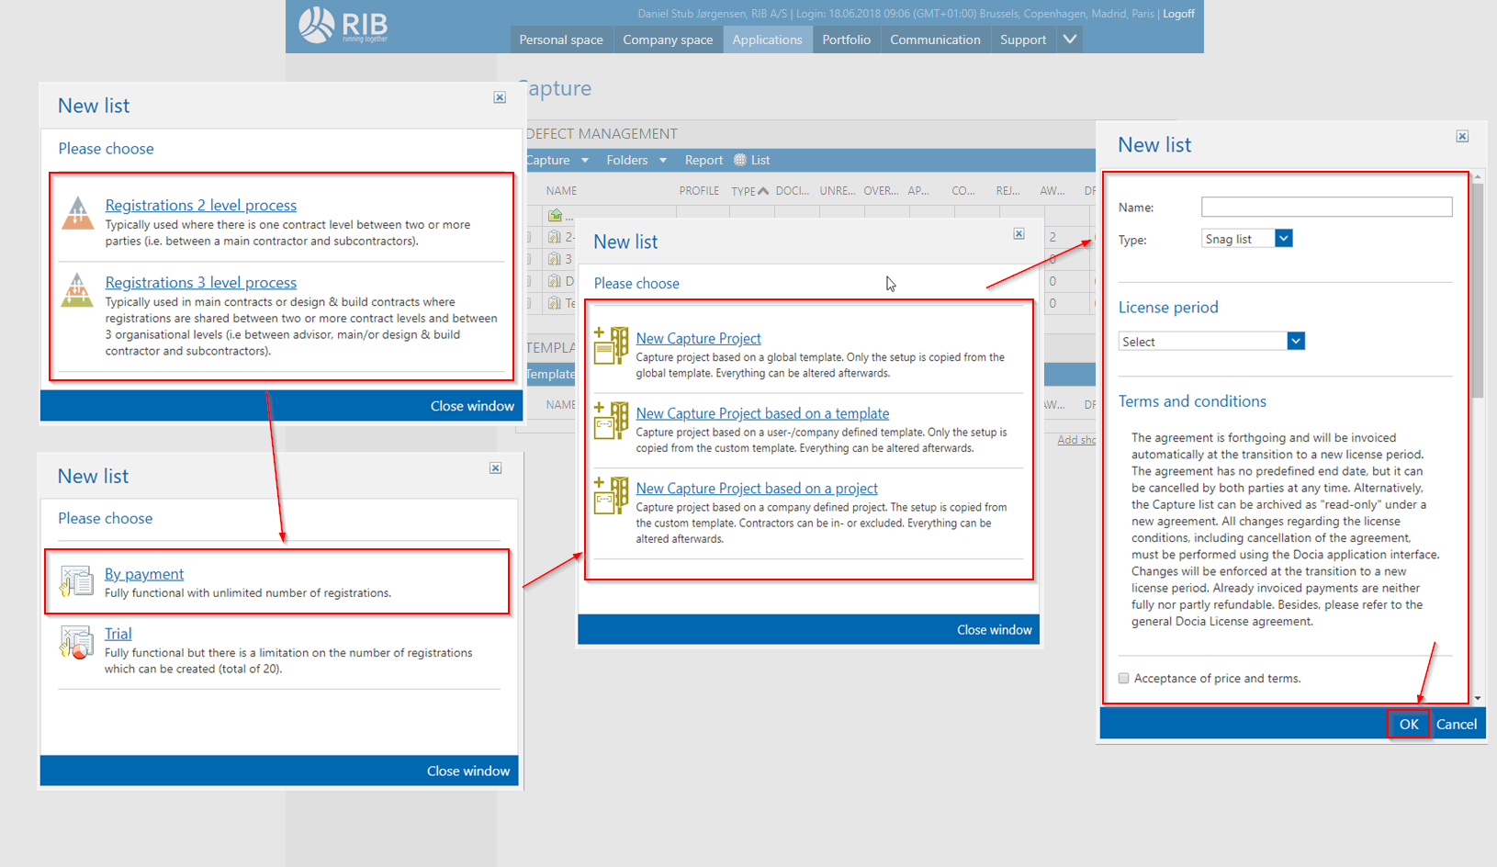Expand the navigation bar chevron after Support
This screenshot has height=867, width=1497.
click(x=1069, y=39)
